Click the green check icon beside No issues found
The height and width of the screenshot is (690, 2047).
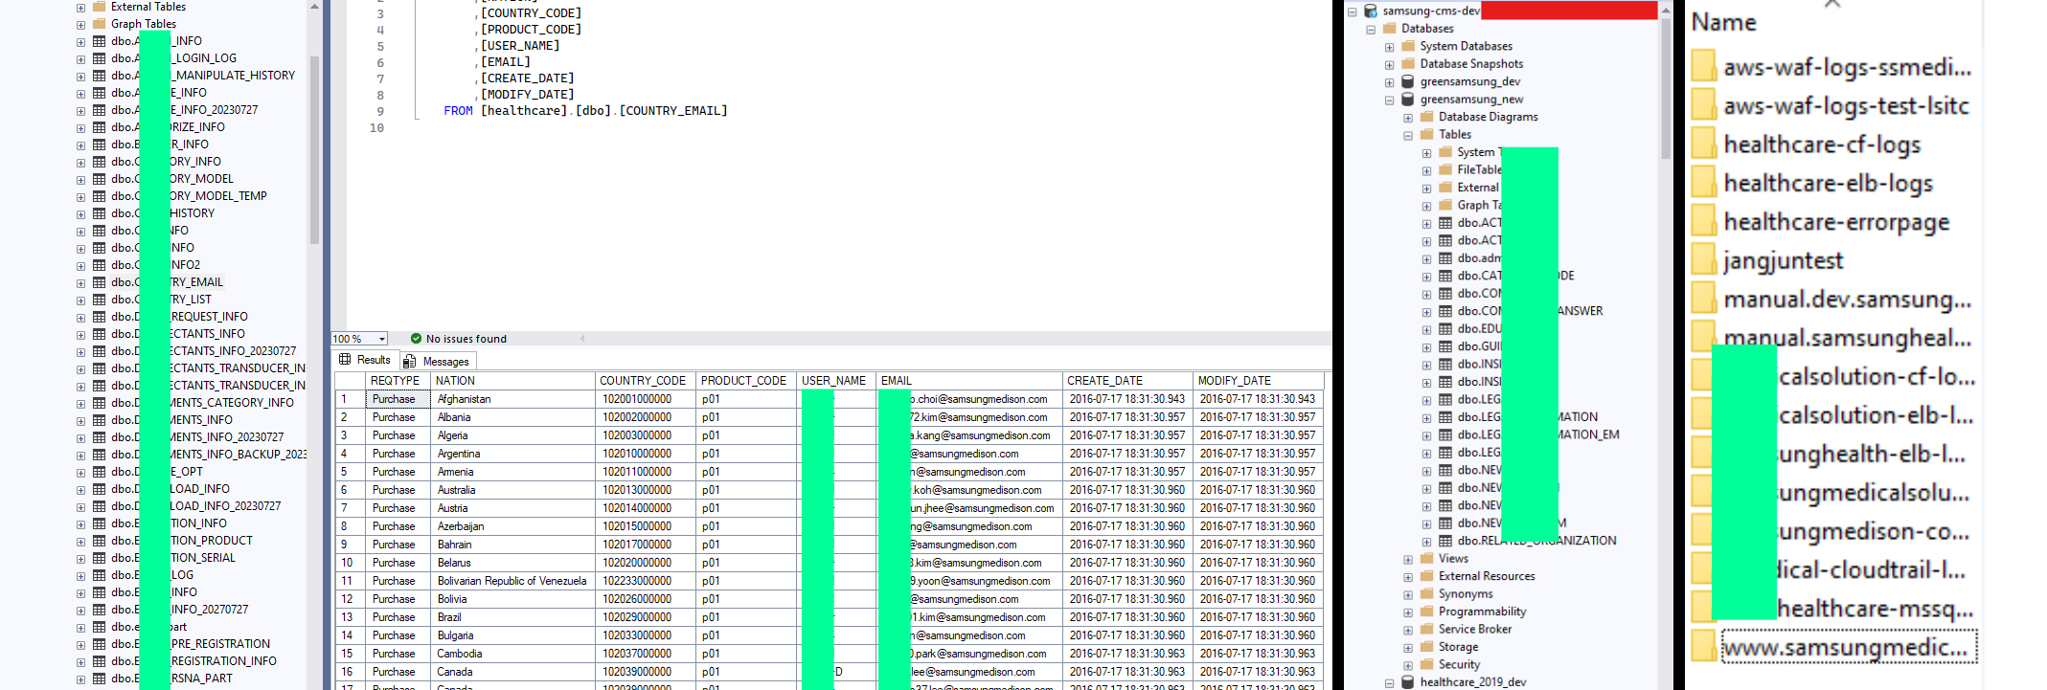pos(416,339)
